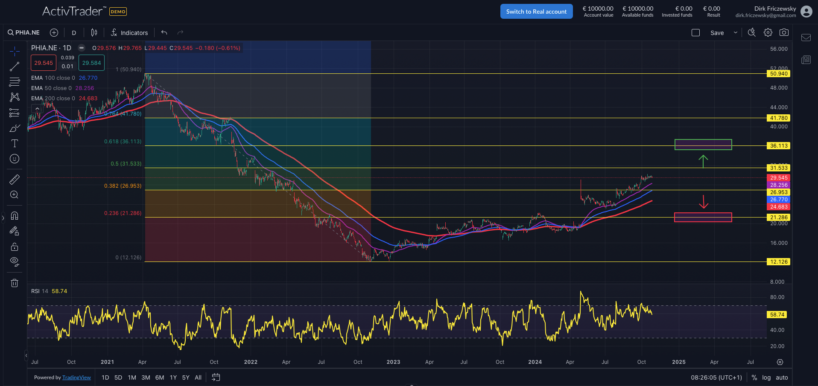Click Switch to Real account button

[536, 12]
